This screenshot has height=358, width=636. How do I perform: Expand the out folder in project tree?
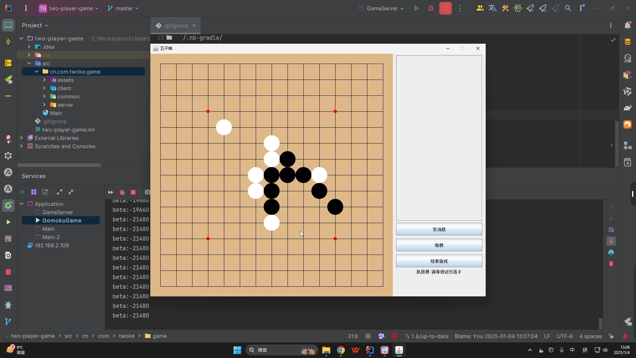tap(29, 55)
